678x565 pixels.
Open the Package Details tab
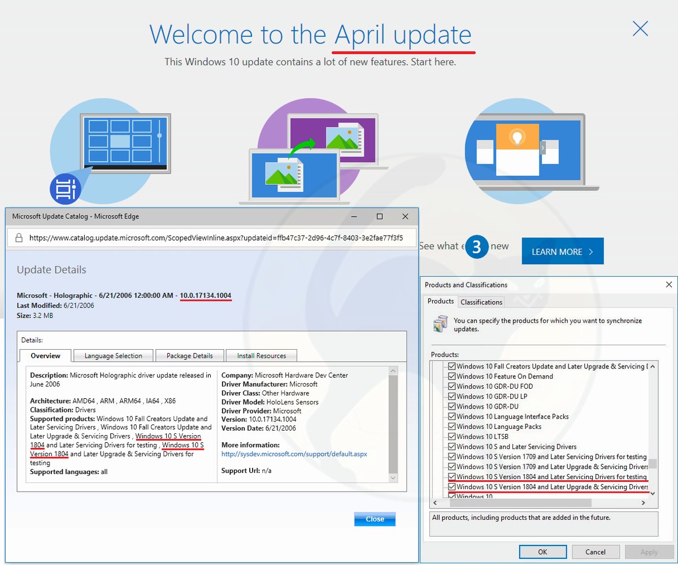click(x=190, y=355)
